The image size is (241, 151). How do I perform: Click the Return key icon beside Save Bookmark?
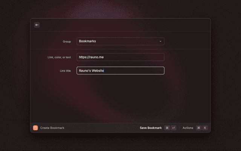coord(173,128)
